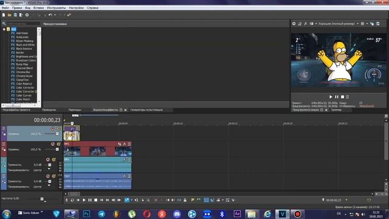The height and width of the screenshot is (219, 389).
Task: Copy preview snapshot to clipboard
Action: coord(372,24)
